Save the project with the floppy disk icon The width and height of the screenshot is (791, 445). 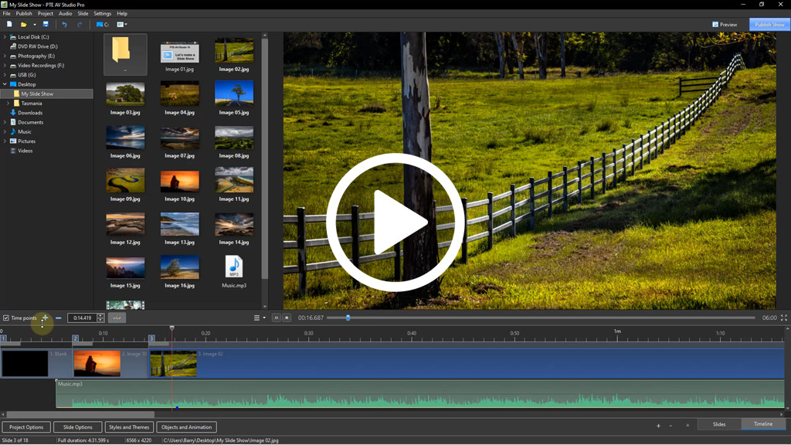point(46,24)
